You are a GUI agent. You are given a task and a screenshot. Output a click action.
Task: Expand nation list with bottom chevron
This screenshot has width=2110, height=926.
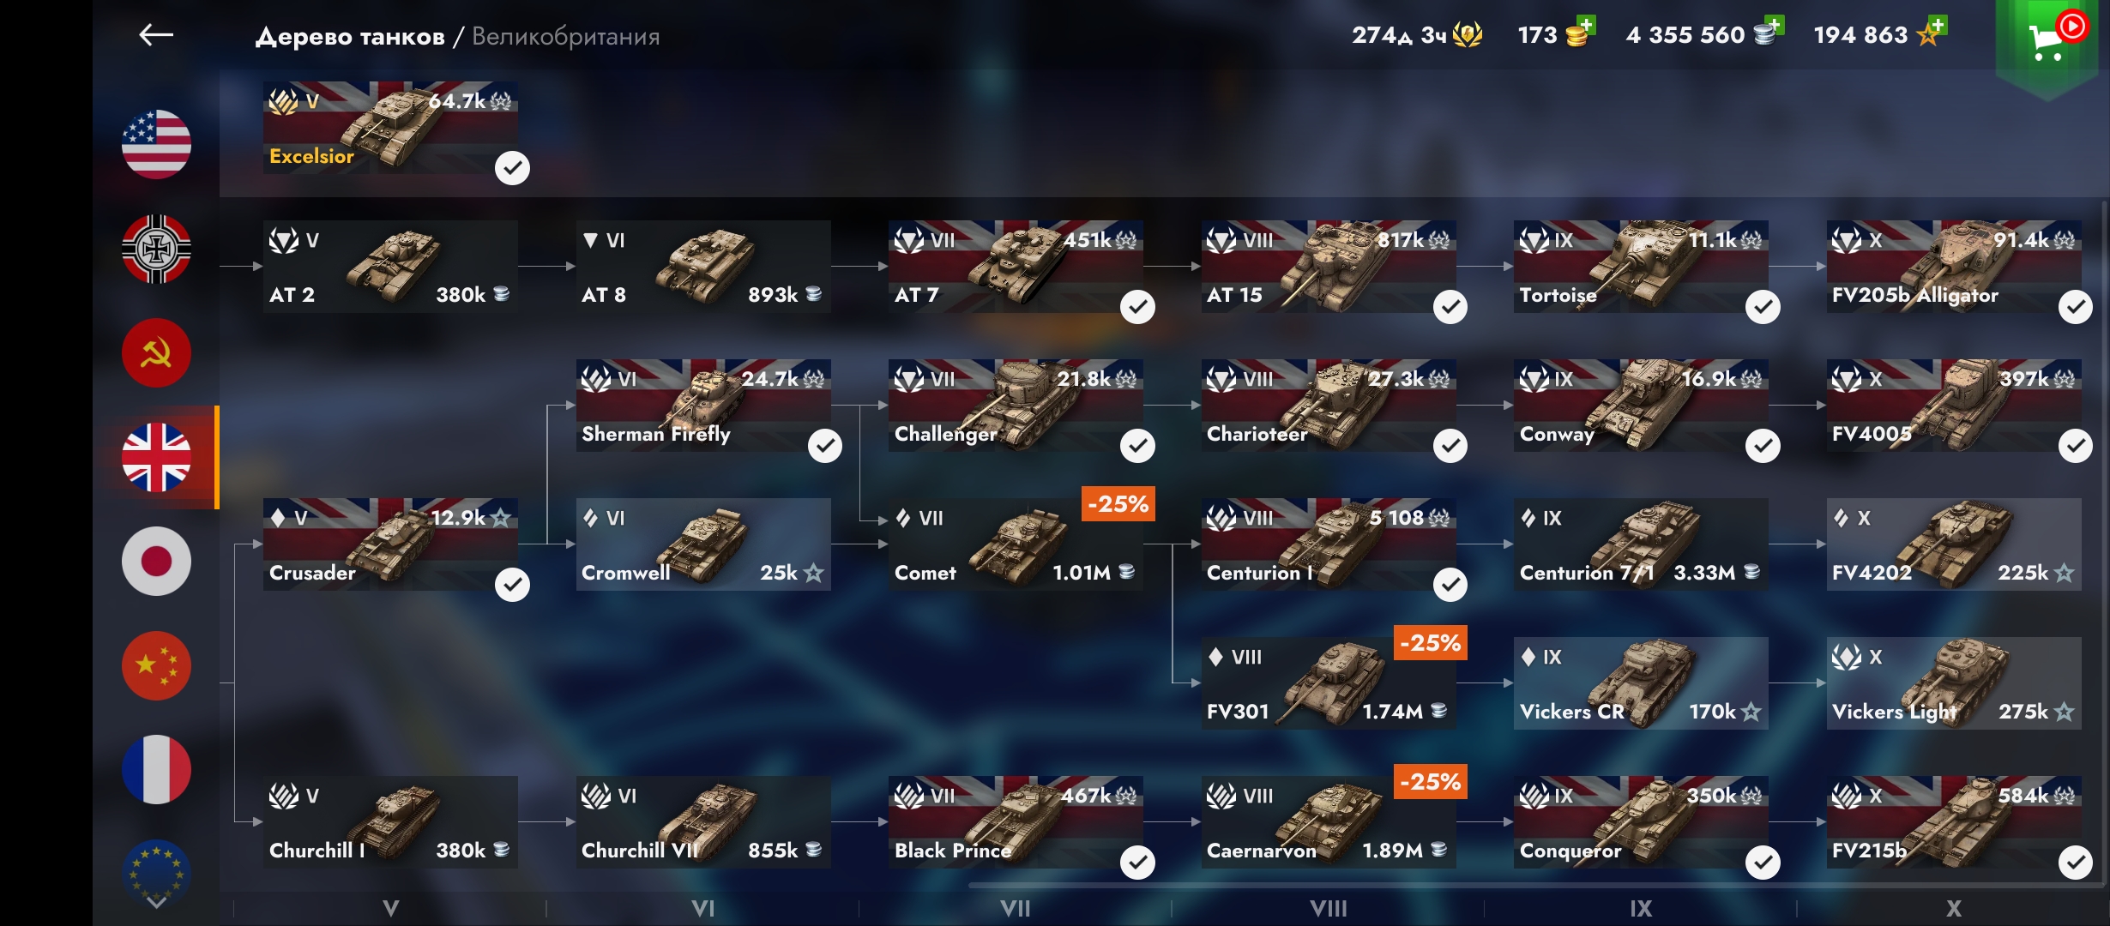156,902
